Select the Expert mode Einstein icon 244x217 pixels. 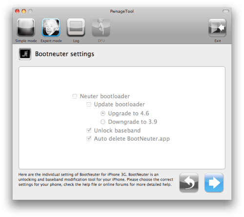(x=51, y=27)
